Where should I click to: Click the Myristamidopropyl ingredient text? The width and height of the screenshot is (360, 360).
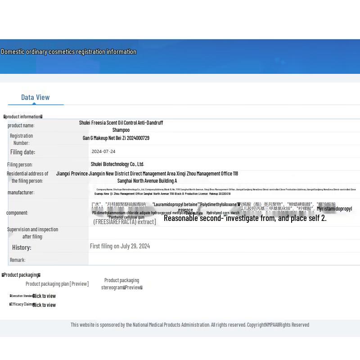pos(334,209)
